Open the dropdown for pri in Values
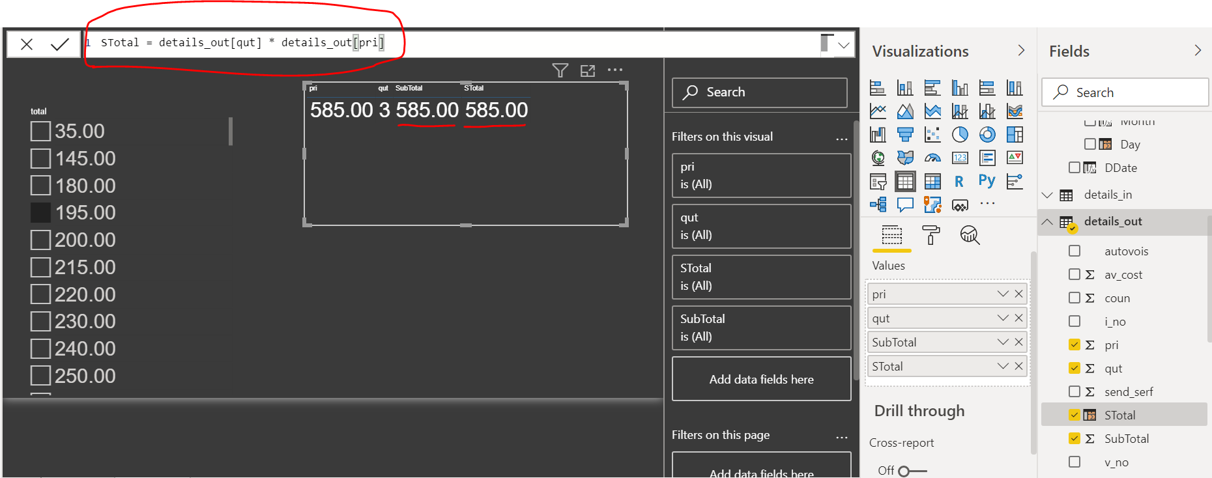This screenshot has height=478, width=1212. tap(1003, 294)
